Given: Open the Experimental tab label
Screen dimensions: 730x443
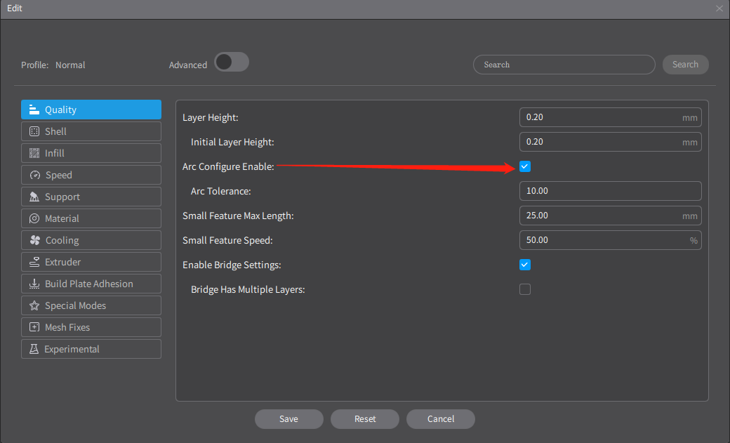Looking at the screenshot, I should 72,350.
